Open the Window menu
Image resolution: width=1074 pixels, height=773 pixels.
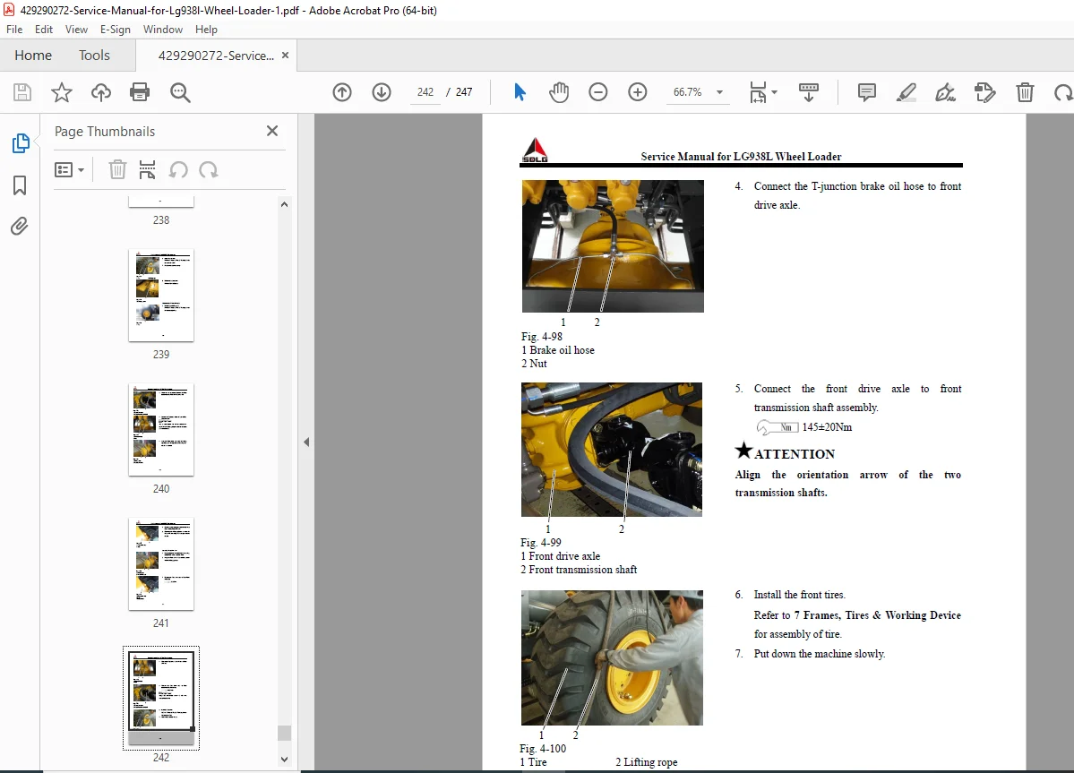pos(163,30)
